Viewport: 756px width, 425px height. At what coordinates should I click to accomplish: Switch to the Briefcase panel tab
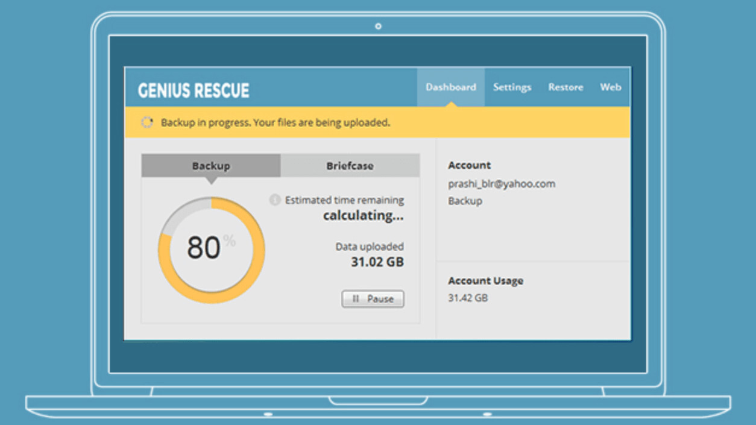point(350,166)
